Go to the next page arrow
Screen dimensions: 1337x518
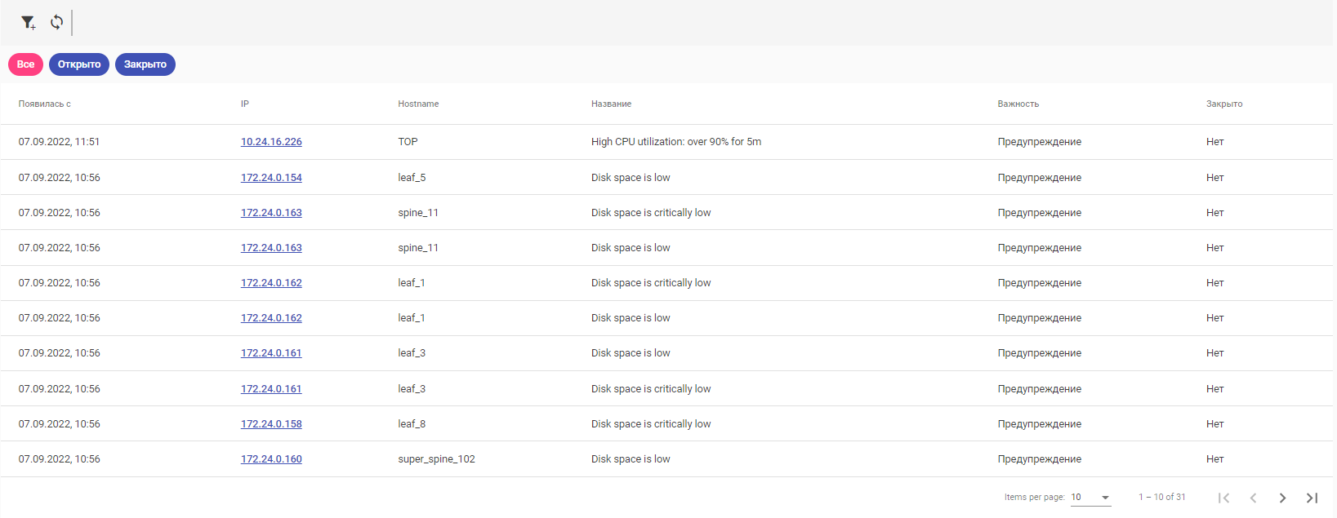(x=1282, y=498)
